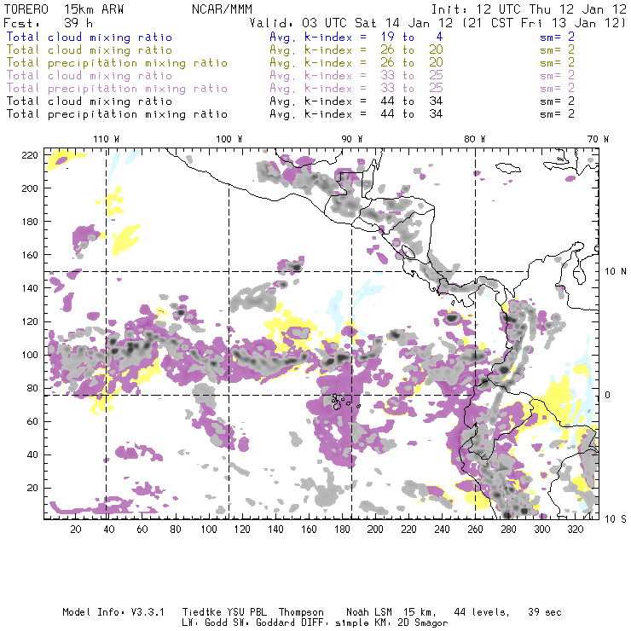
Task: Click the '10 S' latitude label
Action: click(616, 519)
